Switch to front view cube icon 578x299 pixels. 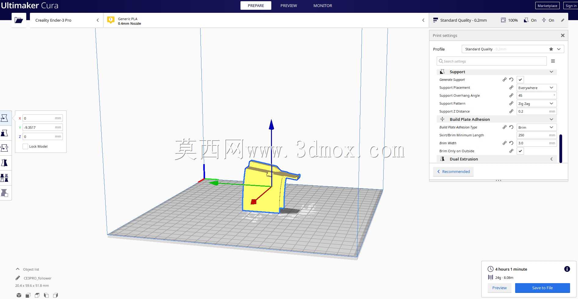click(28, 295)
